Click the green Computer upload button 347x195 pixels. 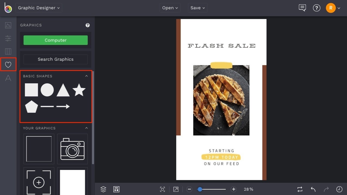[55, 40]
